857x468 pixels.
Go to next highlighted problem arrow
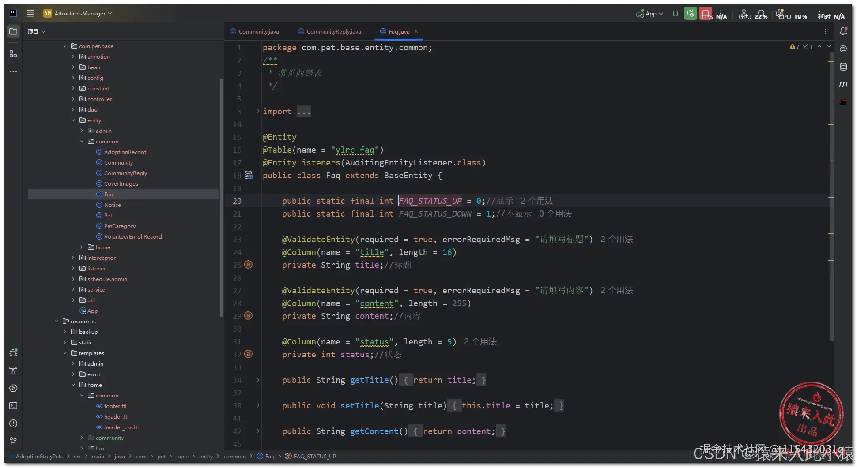(829, 46)
